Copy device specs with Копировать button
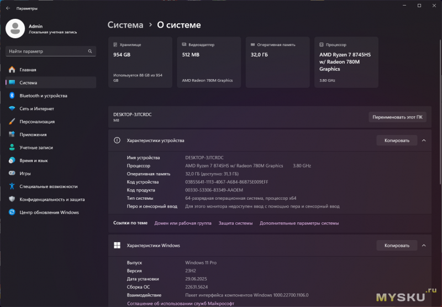 pos(397,141)
